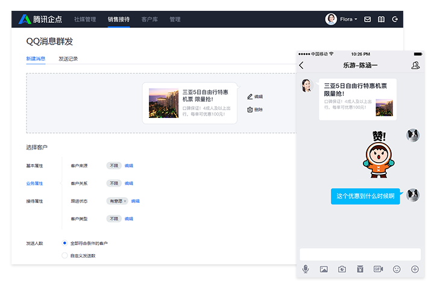
Task: Tap the back chevron in chat header
Action: [x=302, y=65]
